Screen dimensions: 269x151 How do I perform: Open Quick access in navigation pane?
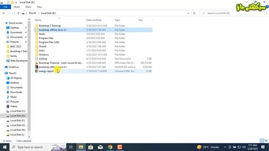[16, 23]
